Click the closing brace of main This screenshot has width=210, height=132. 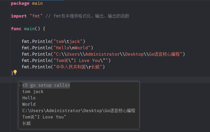coord(12,73)
